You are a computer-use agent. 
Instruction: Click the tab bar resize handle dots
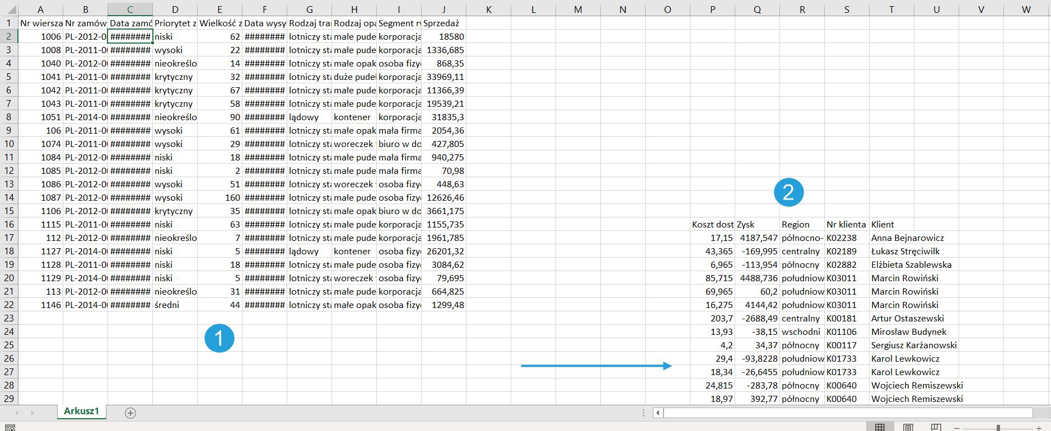pos(643,413)
